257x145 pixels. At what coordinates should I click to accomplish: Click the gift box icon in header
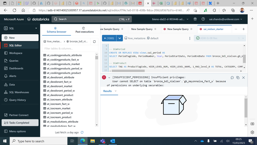[195, 19]
